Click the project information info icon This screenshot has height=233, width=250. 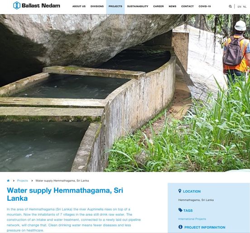180,227
